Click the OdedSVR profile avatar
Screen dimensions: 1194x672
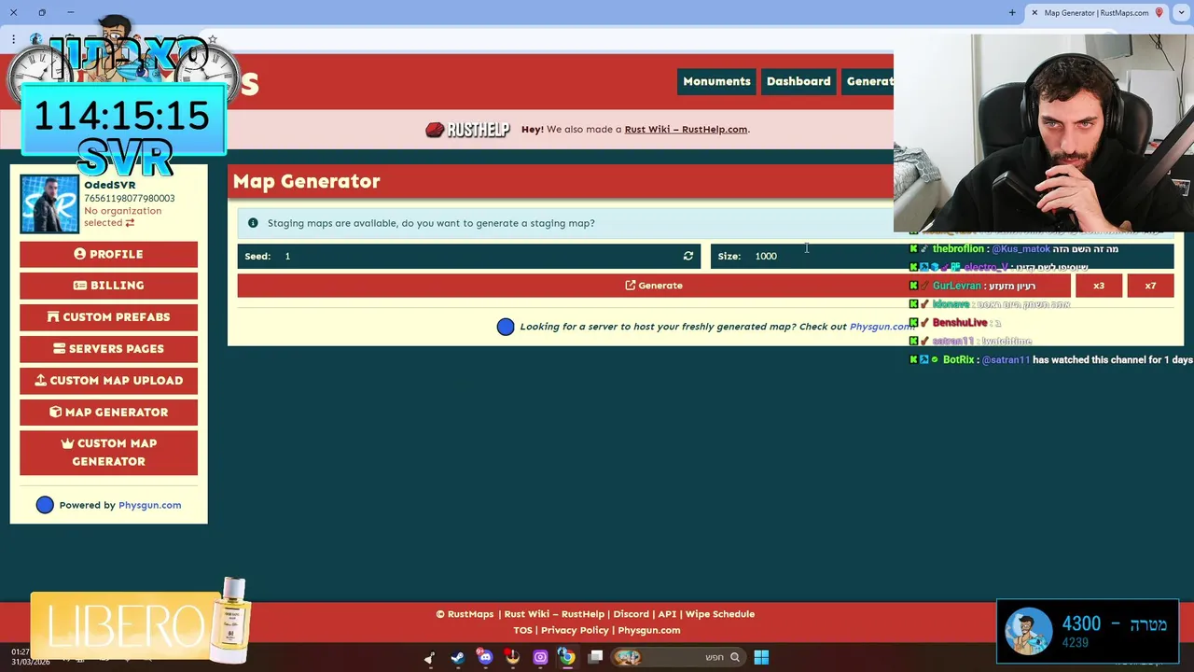pos(49,203)
